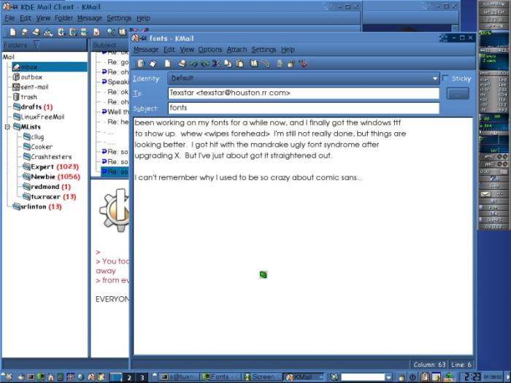Open address book from composer toolbar

(254, 63)
